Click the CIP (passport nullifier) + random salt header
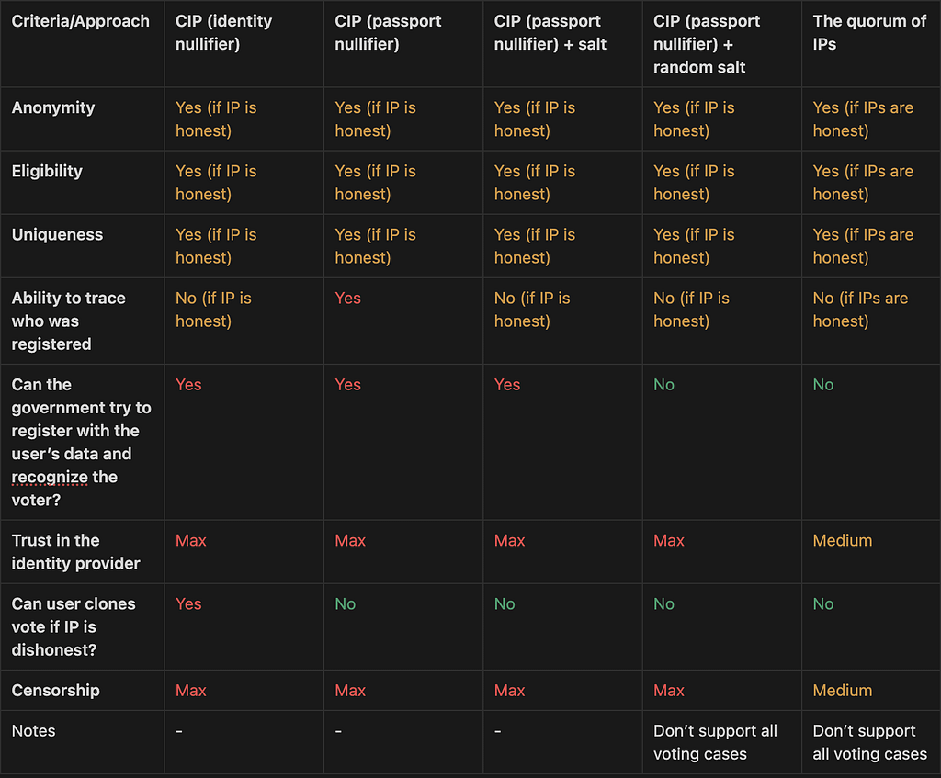 tap(707, 44)
